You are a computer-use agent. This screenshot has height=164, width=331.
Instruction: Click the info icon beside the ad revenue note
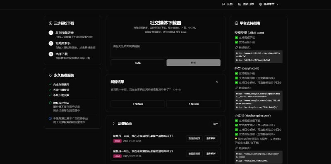(50, 118)
